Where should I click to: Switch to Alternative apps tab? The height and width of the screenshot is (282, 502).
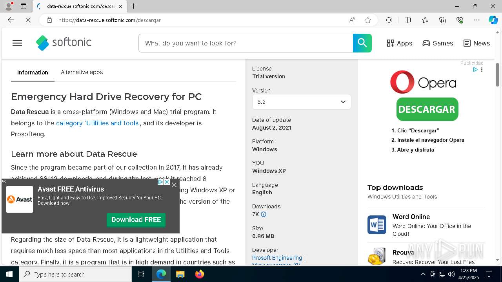coord(82,72)
